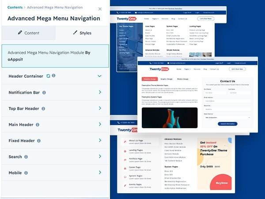Viewport: 265px width, 199px height.
Task: Expand the Top Bar Header arrow
Action: coord(100,108)
